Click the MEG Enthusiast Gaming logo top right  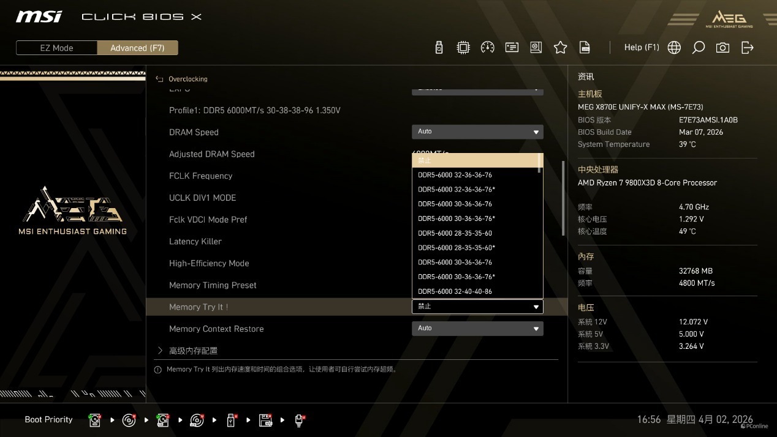(729, 18)
